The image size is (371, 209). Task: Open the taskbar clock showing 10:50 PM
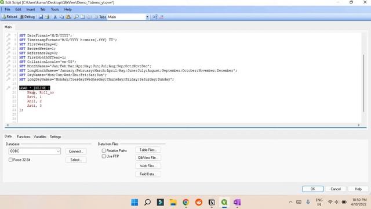[x=359, y=202]
